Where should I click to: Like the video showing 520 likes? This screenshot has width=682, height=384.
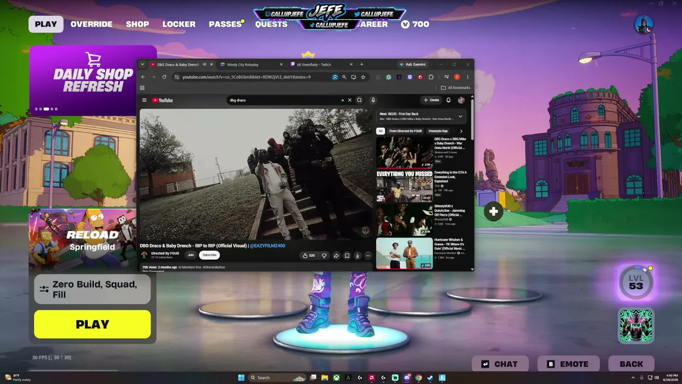[308, 255]
